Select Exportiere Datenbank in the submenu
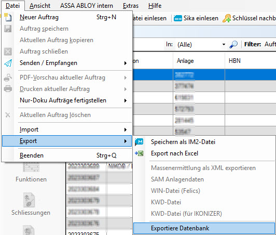This screenshot has height=235, width=276. 204,228
